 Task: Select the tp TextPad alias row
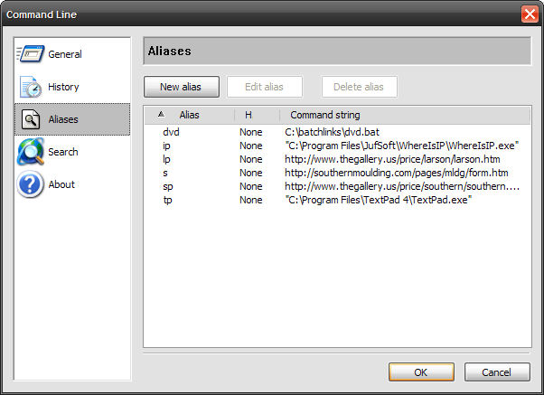point(167,200)
